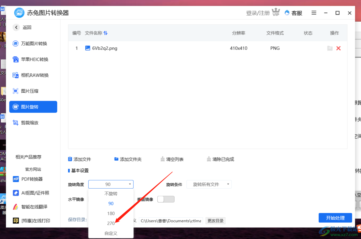Click the AI抠图/证件照 icon

(x=16, y=193)
